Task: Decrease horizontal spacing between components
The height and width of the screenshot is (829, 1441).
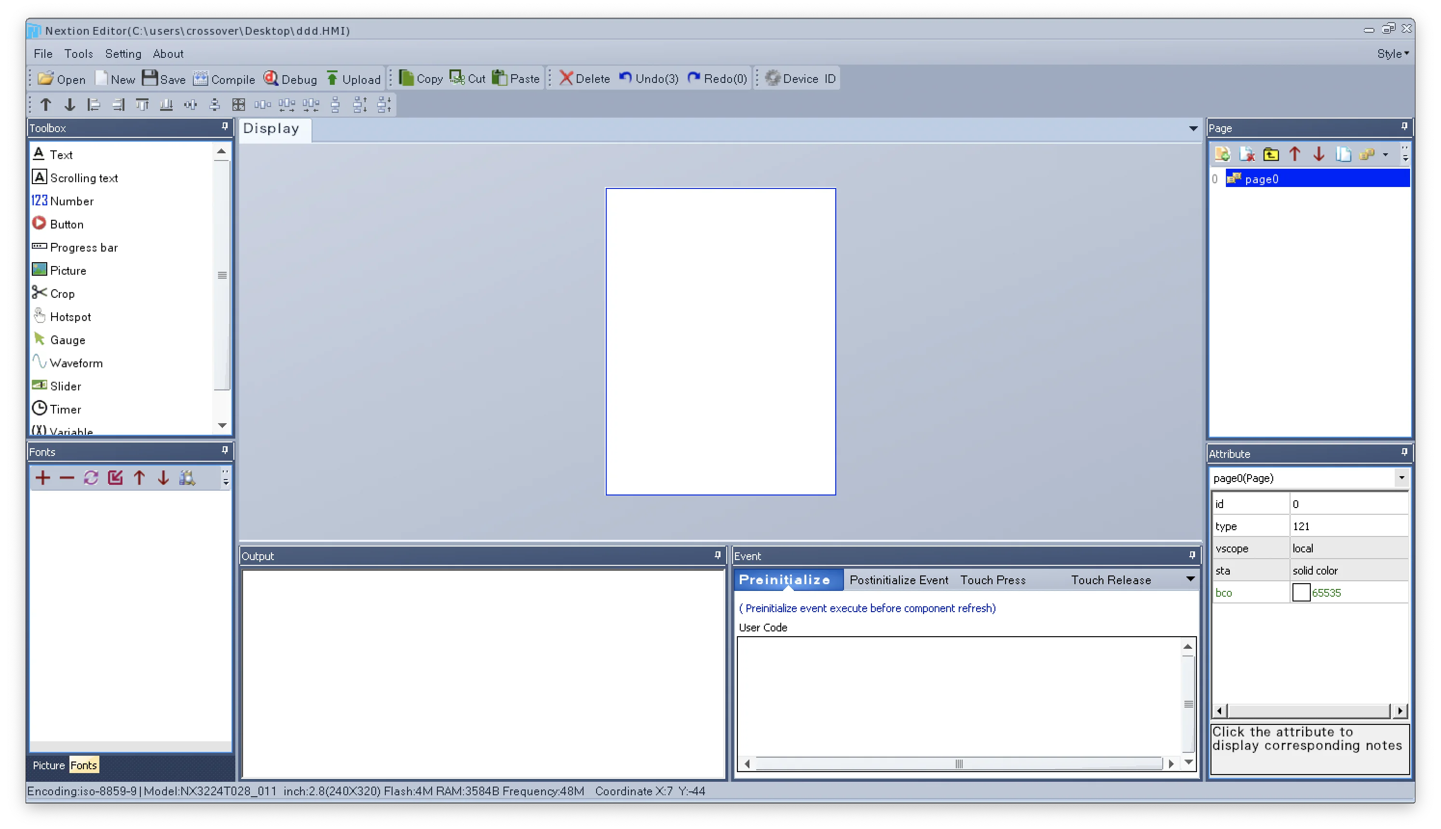Action: click(312, 105)
